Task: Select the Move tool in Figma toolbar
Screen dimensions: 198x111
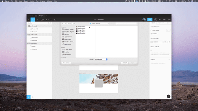Action: click(33, 19)
